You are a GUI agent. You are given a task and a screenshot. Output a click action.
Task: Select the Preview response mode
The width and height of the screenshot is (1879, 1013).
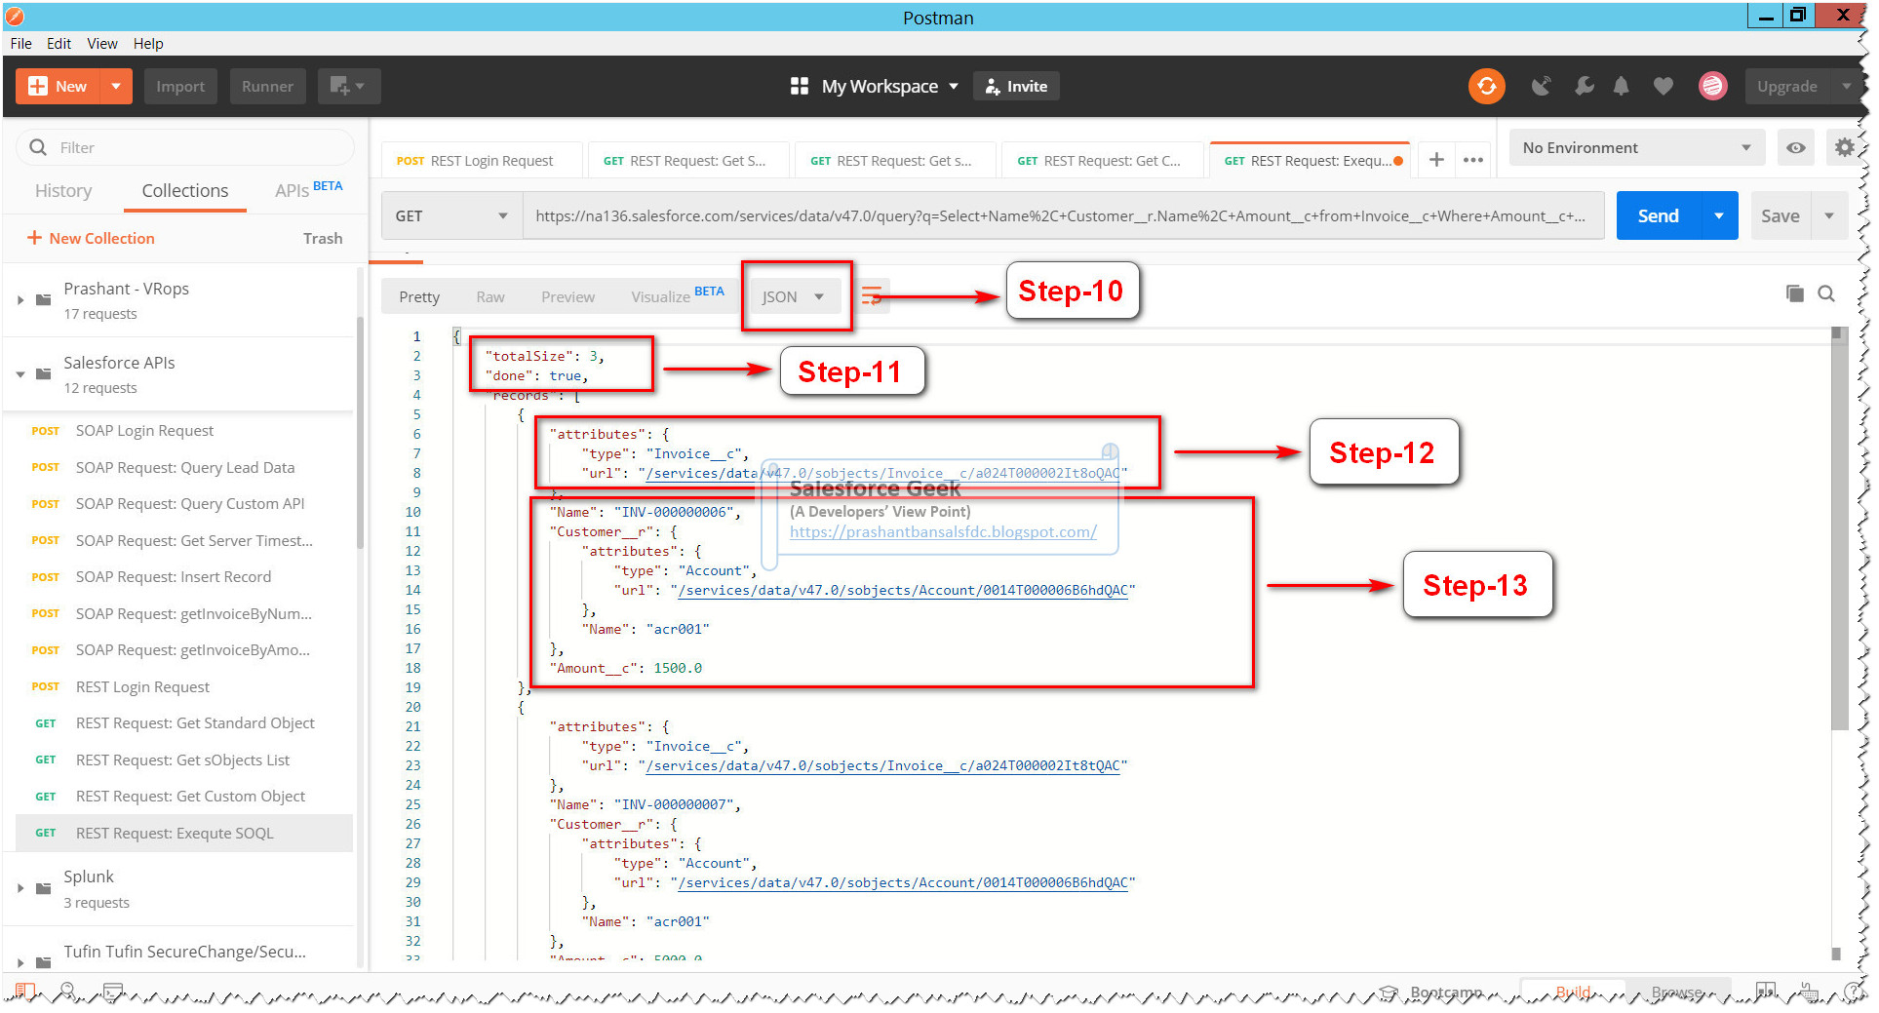click(568, 296)
